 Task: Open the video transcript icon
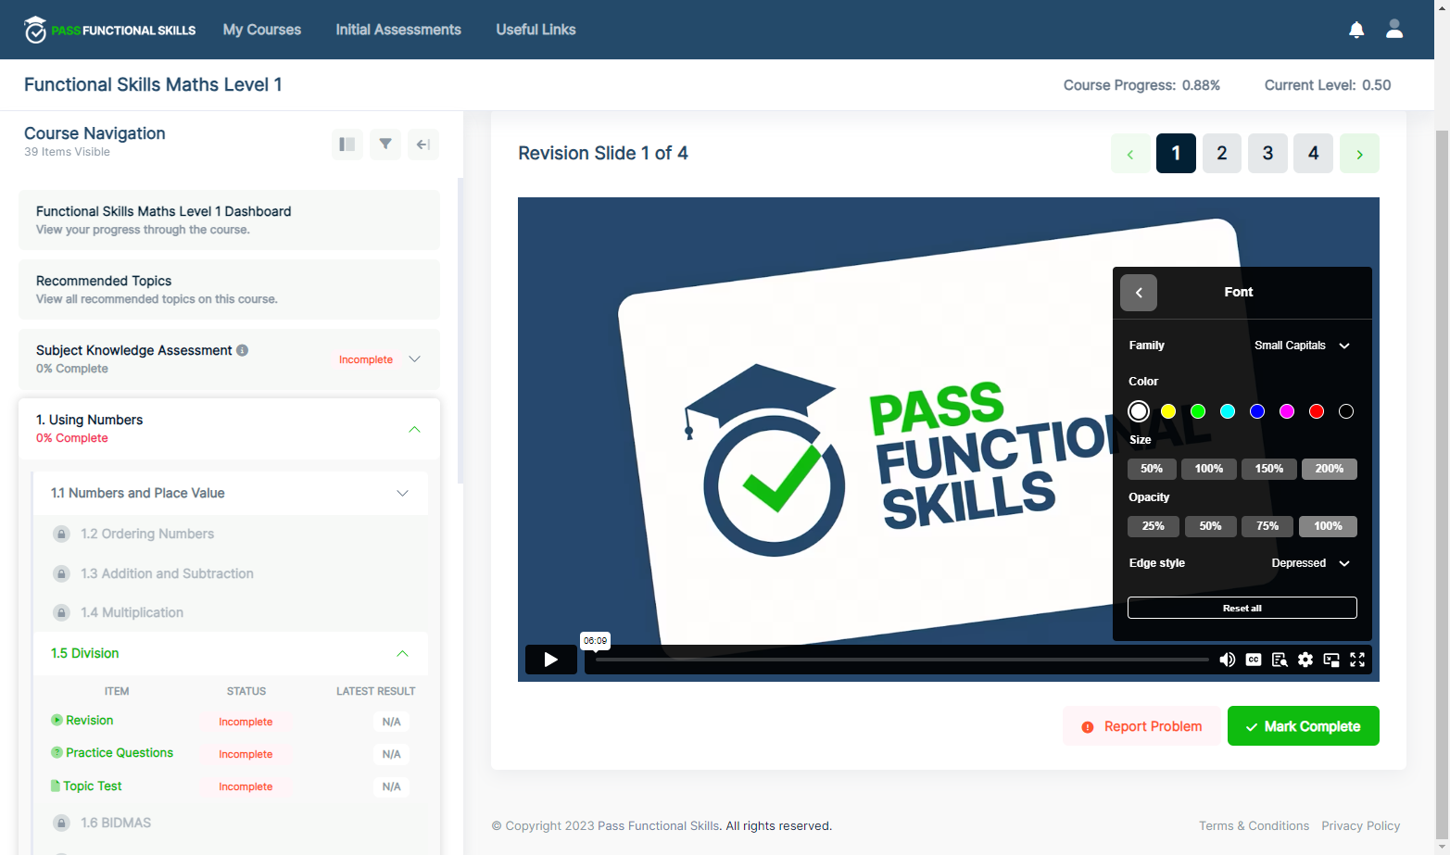tap(1280, 660)
